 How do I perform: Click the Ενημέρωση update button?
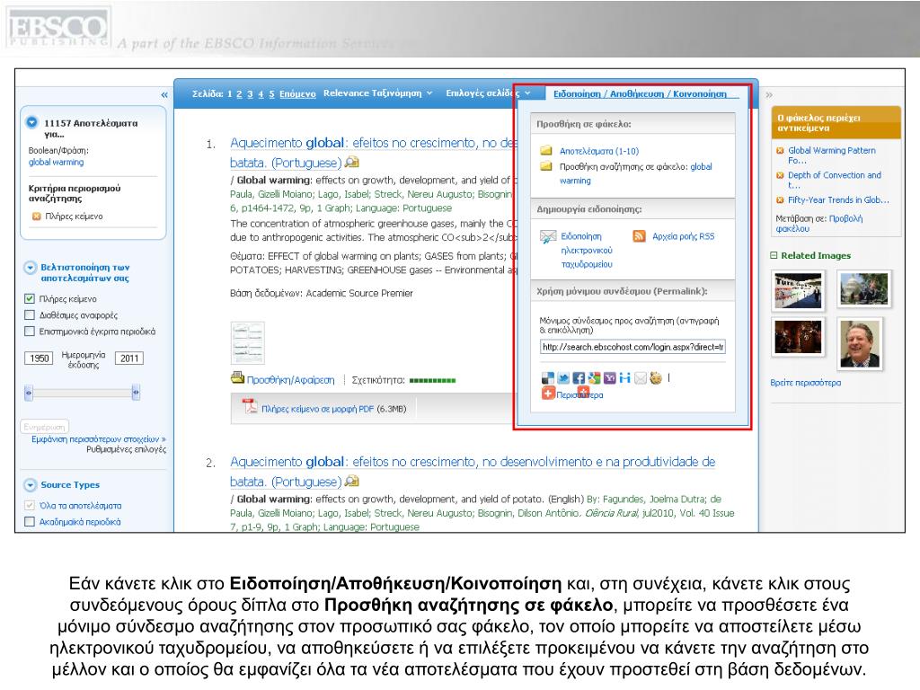coord(45,427)
